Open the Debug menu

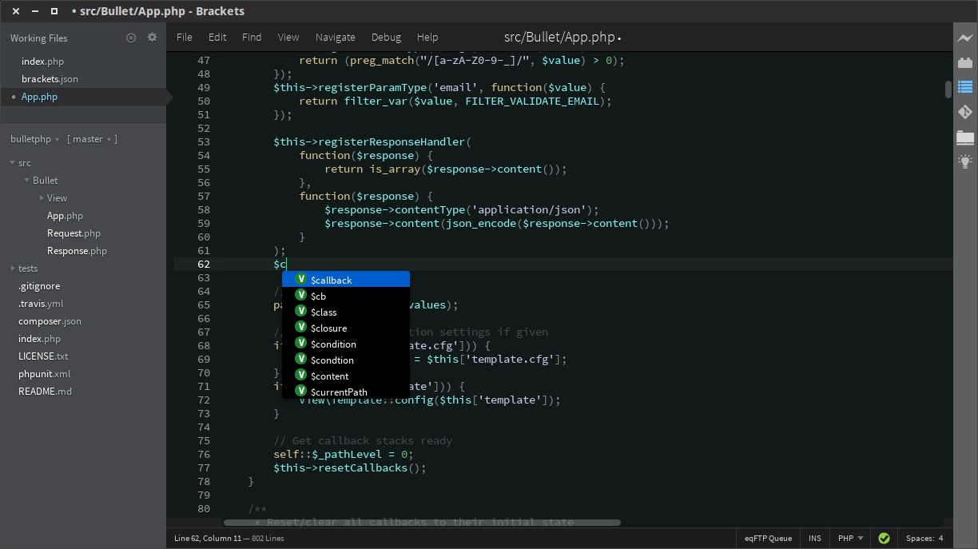point(386,37)
